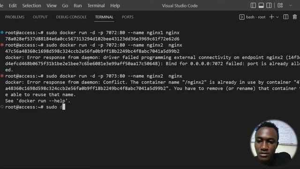300x169 pixels.
Task: Switch to the Ports tab
Action: (x=127, y=17)
